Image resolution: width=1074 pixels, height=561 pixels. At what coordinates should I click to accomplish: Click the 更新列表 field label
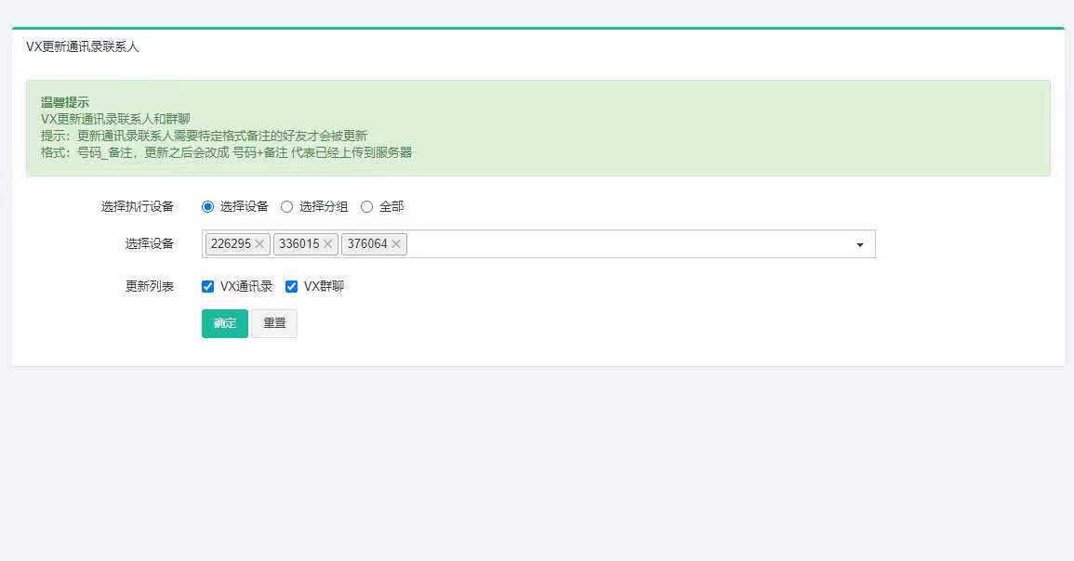coord(150,287)
